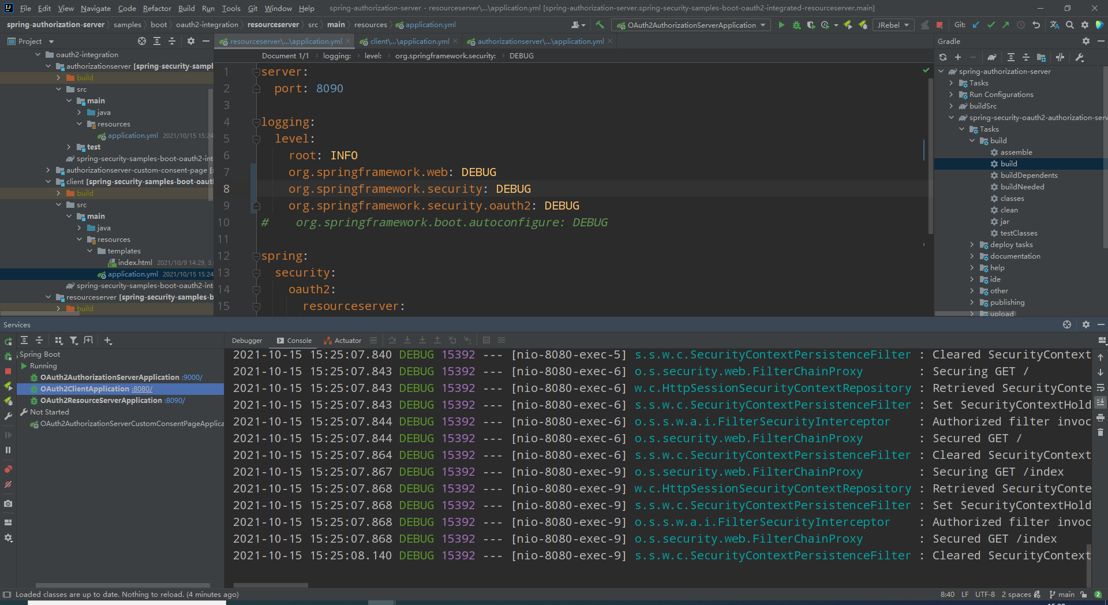Image resolution: width=1108 pixels, height=605 pixels.
Task: Toggle the read-only lock in the status bar
Action: click(1084, 595)
